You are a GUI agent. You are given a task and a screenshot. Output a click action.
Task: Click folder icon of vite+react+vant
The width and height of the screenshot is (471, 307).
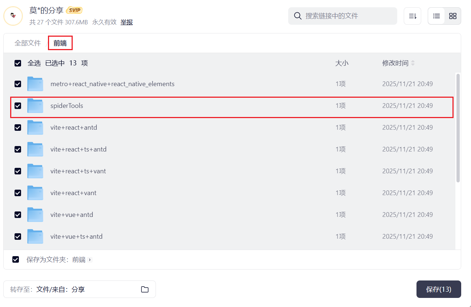tap(35, 193)
